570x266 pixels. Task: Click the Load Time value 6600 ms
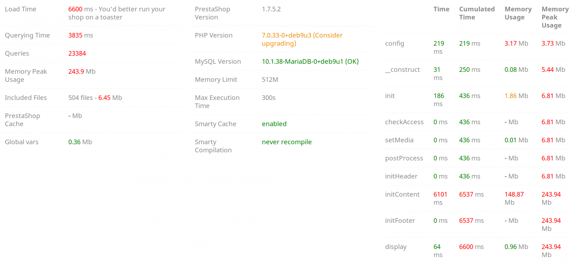coord(80,9)
